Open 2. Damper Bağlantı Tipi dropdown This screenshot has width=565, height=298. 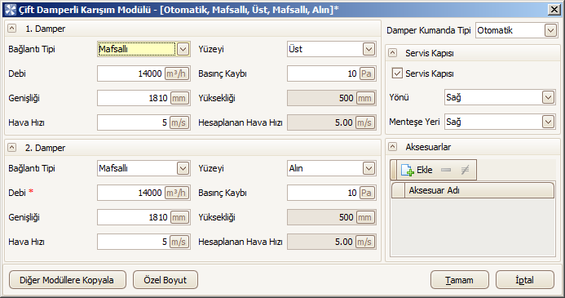point(183,168)
